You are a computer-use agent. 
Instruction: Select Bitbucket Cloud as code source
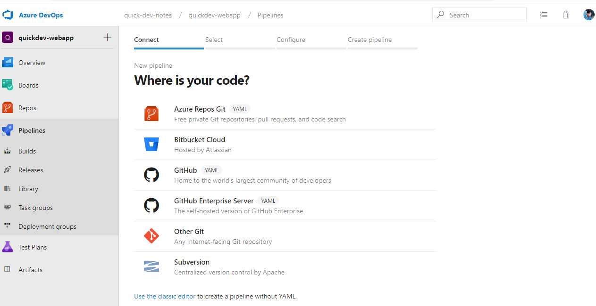285,145
